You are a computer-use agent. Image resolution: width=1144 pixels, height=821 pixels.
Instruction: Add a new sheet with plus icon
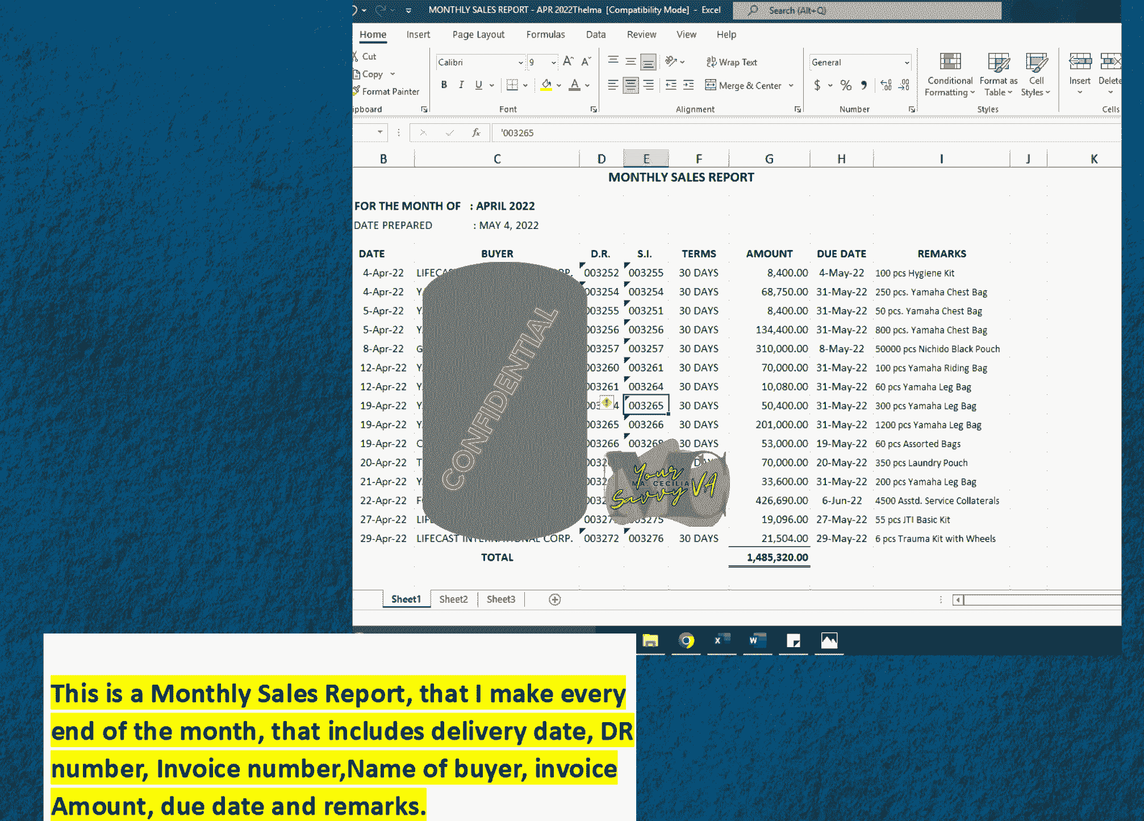click(554, 599)
